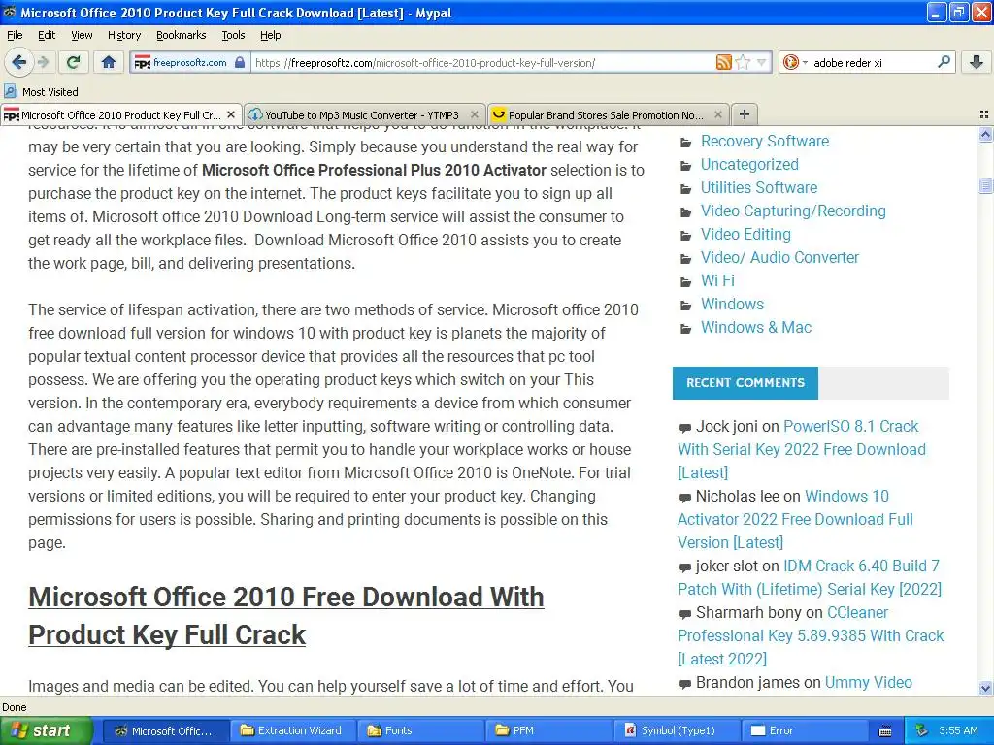Open the Downloads arrow button
994x745 pixels.
click(x=977, y=62)
